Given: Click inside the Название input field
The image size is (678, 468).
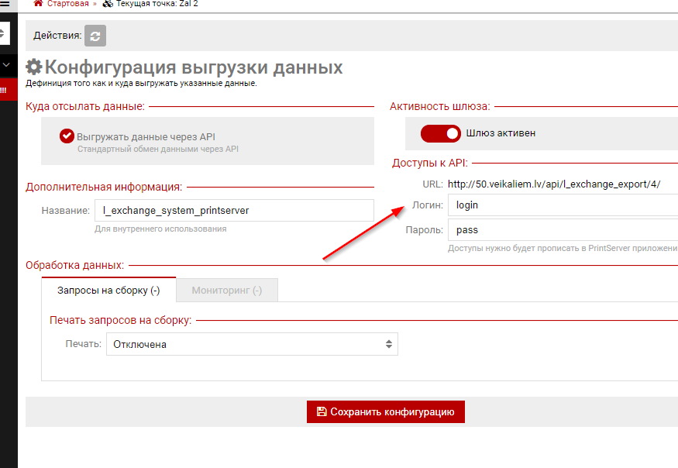Looking at the screenshot, I should point(234,210).
